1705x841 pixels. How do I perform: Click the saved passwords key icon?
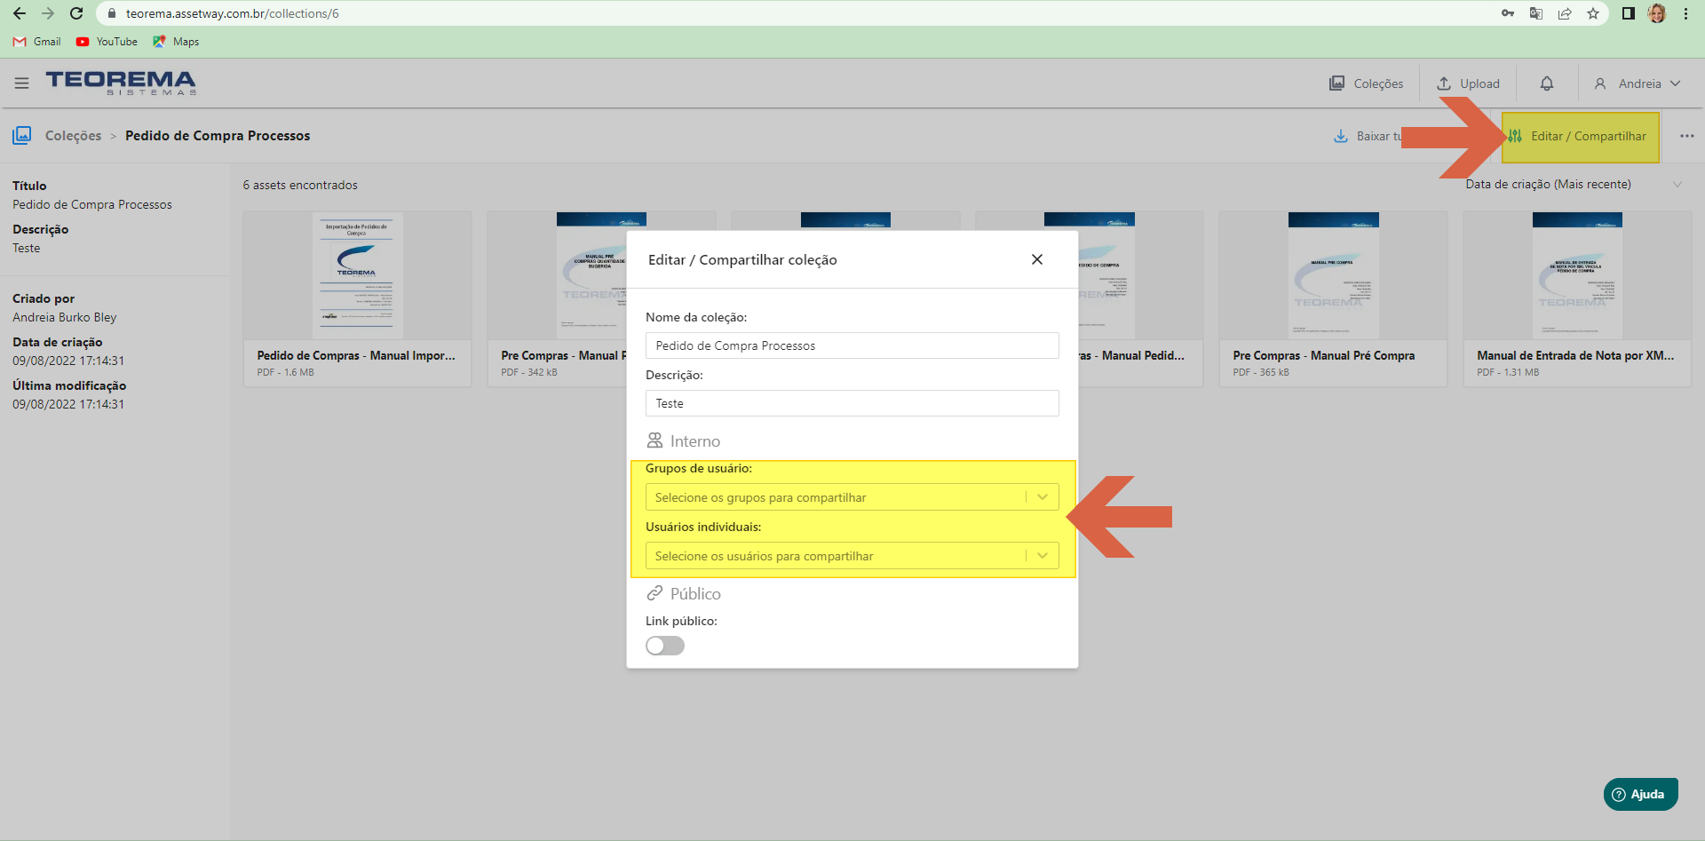[x=1508, y=13]
